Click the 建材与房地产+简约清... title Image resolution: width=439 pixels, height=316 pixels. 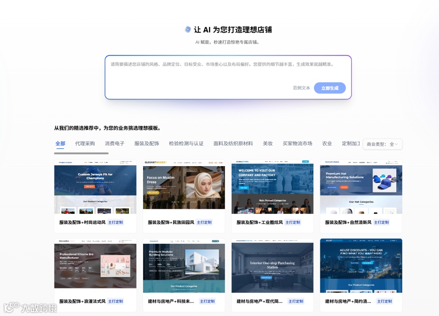coord(348,301)
